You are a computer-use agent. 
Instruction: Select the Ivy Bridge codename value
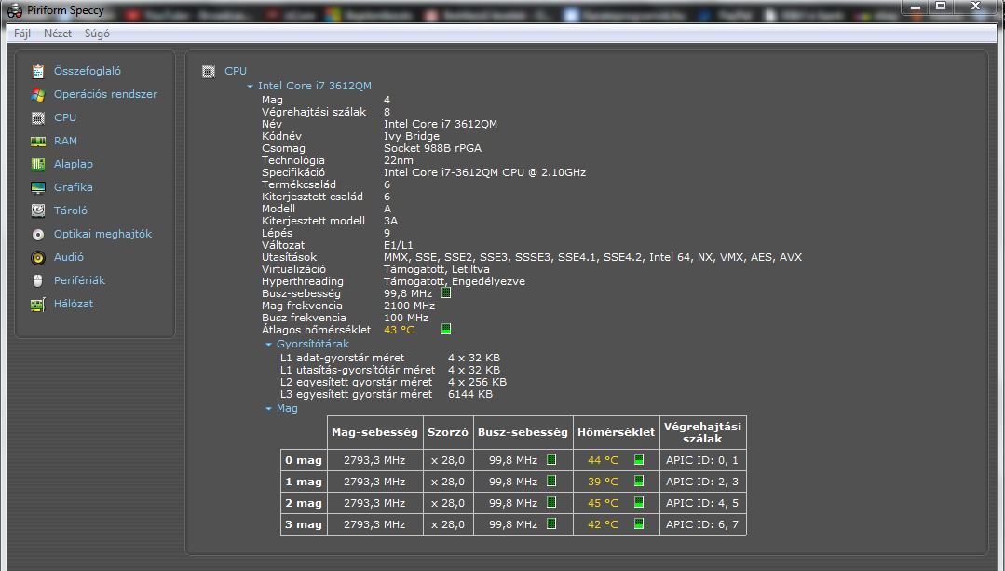click(412, 136)
